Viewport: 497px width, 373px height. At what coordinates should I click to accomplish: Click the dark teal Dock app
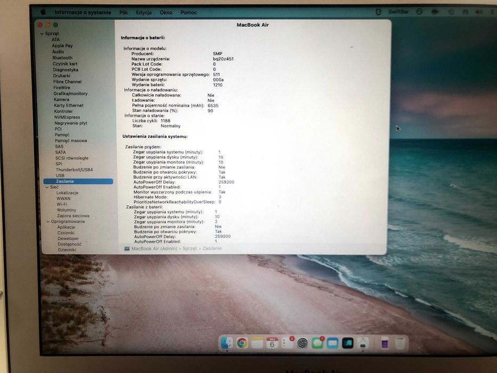click(x=348, y=343)
